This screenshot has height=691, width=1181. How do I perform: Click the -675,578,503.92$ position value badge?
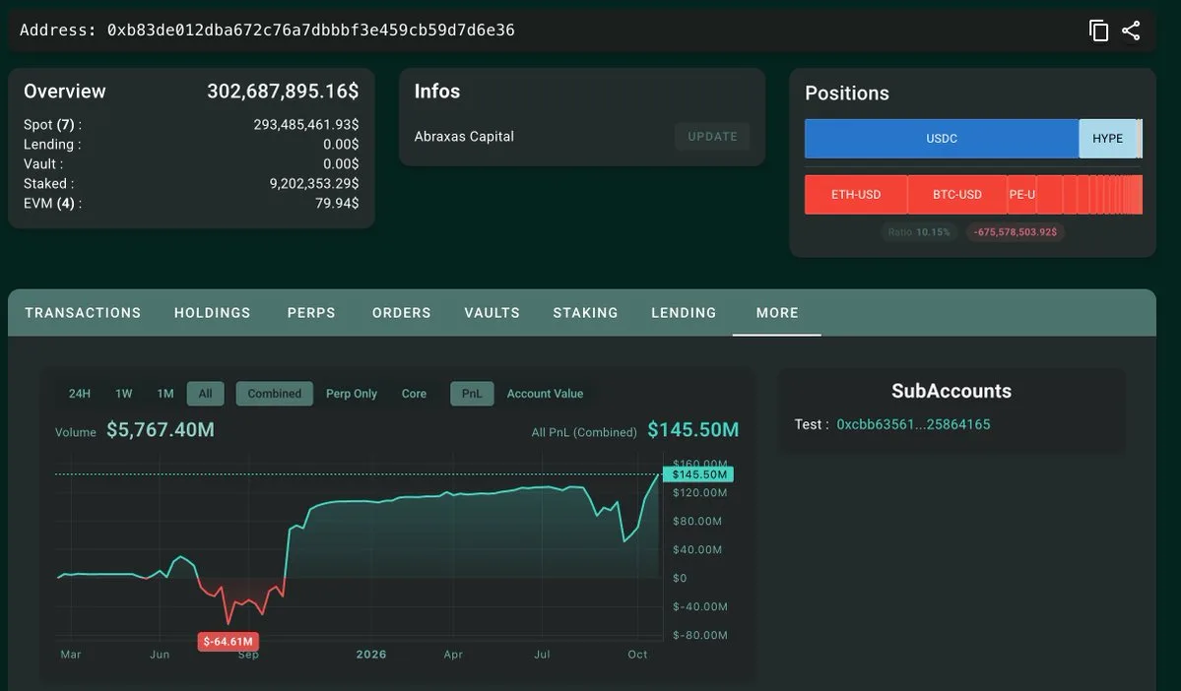[x=1016, y=232]
